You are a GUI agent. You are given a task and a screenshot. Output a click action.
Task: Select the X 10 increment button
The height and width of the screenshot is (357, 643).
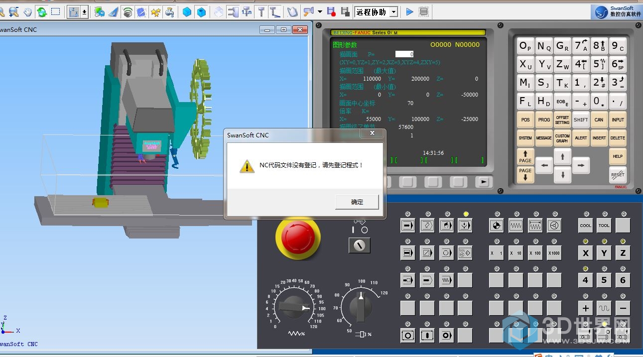(x=515, y=253)
